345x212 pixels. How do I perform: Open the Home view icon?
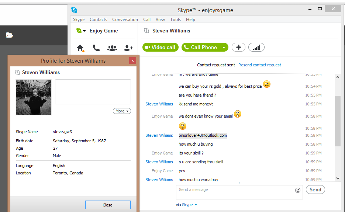tap(80, 48)
